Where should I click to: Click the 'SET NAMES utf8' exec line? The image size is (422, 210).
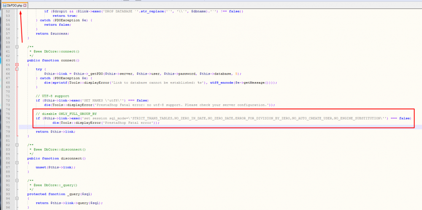(92, 101)
